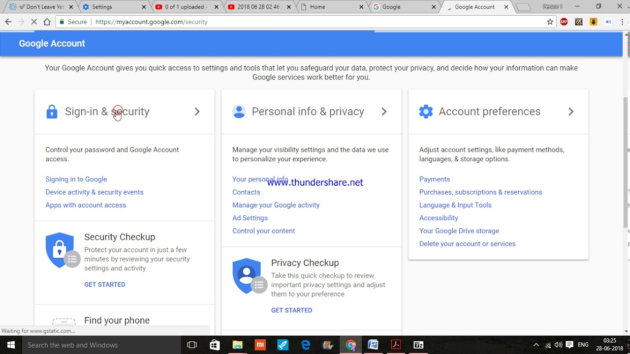Image resolution: width=630 pixels, height=354 pixels.
Task: Open the Payments link
Action: point(435,179)
